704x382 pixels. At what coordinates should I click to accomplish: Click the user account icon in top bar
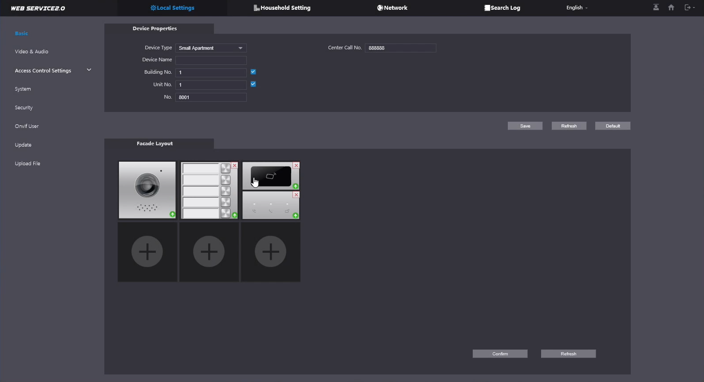(x=656, y=8)
